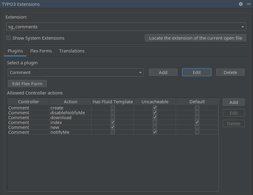Open the Translations tab
This screenshot has height=195, width=253.
tap(72, 51)
